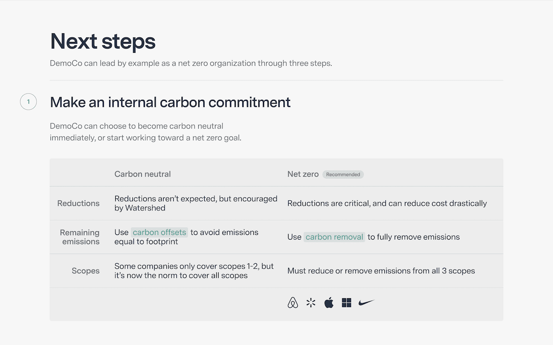Click the Remaining emissions row label
This screenshot has height=345, width=553.
[x=80, y=237]
